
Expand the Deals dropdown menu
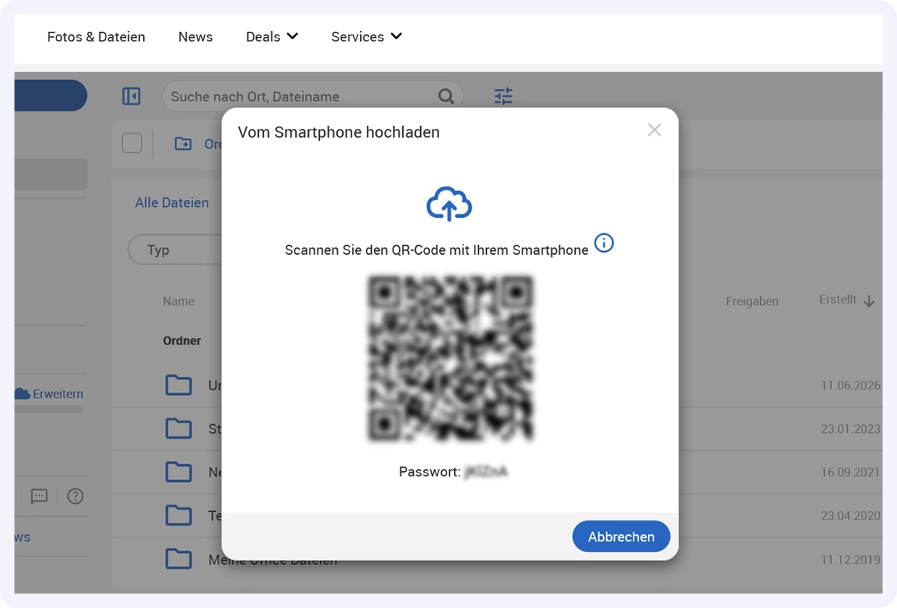click(x=272, y=37)
